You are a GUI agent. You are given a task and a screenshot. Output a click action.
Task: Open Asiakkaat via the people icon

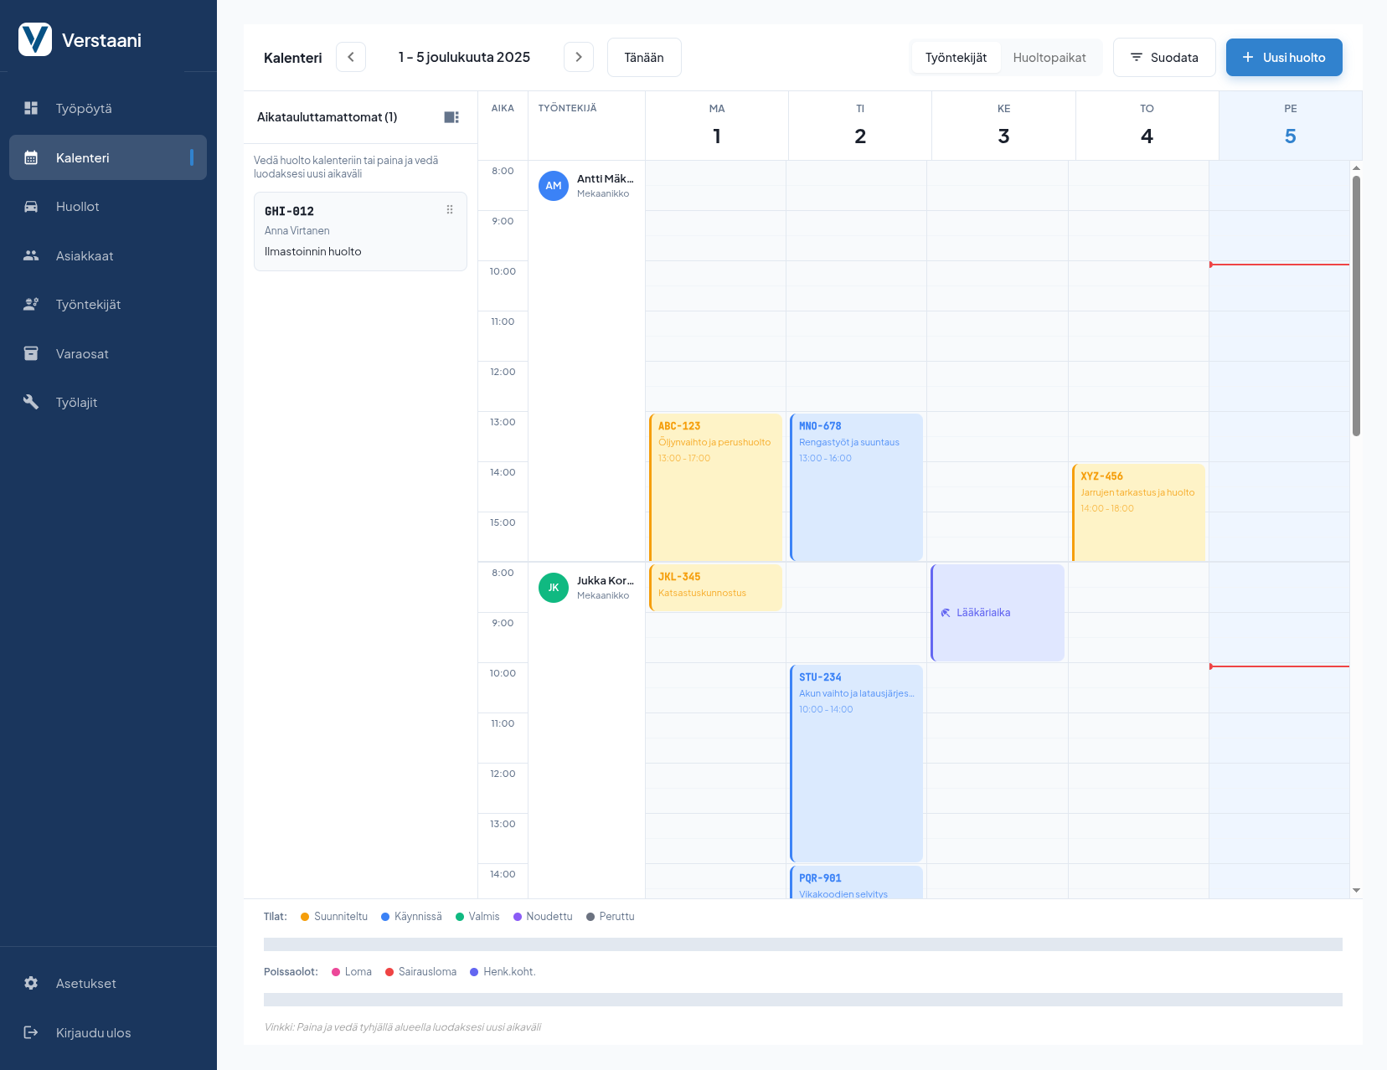point(31,255)
